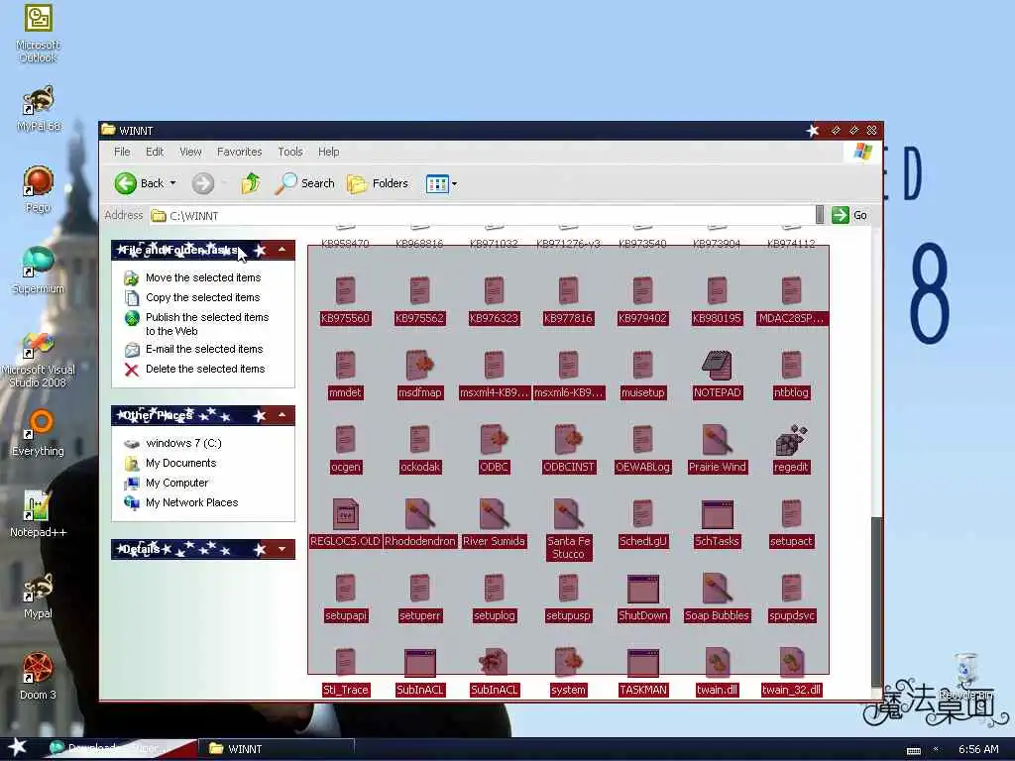Image resolution: width=1015 pixels, height=761 pixels.
Task: Select the Prairie Wind bitmap icon
Action: click(717, 440)
